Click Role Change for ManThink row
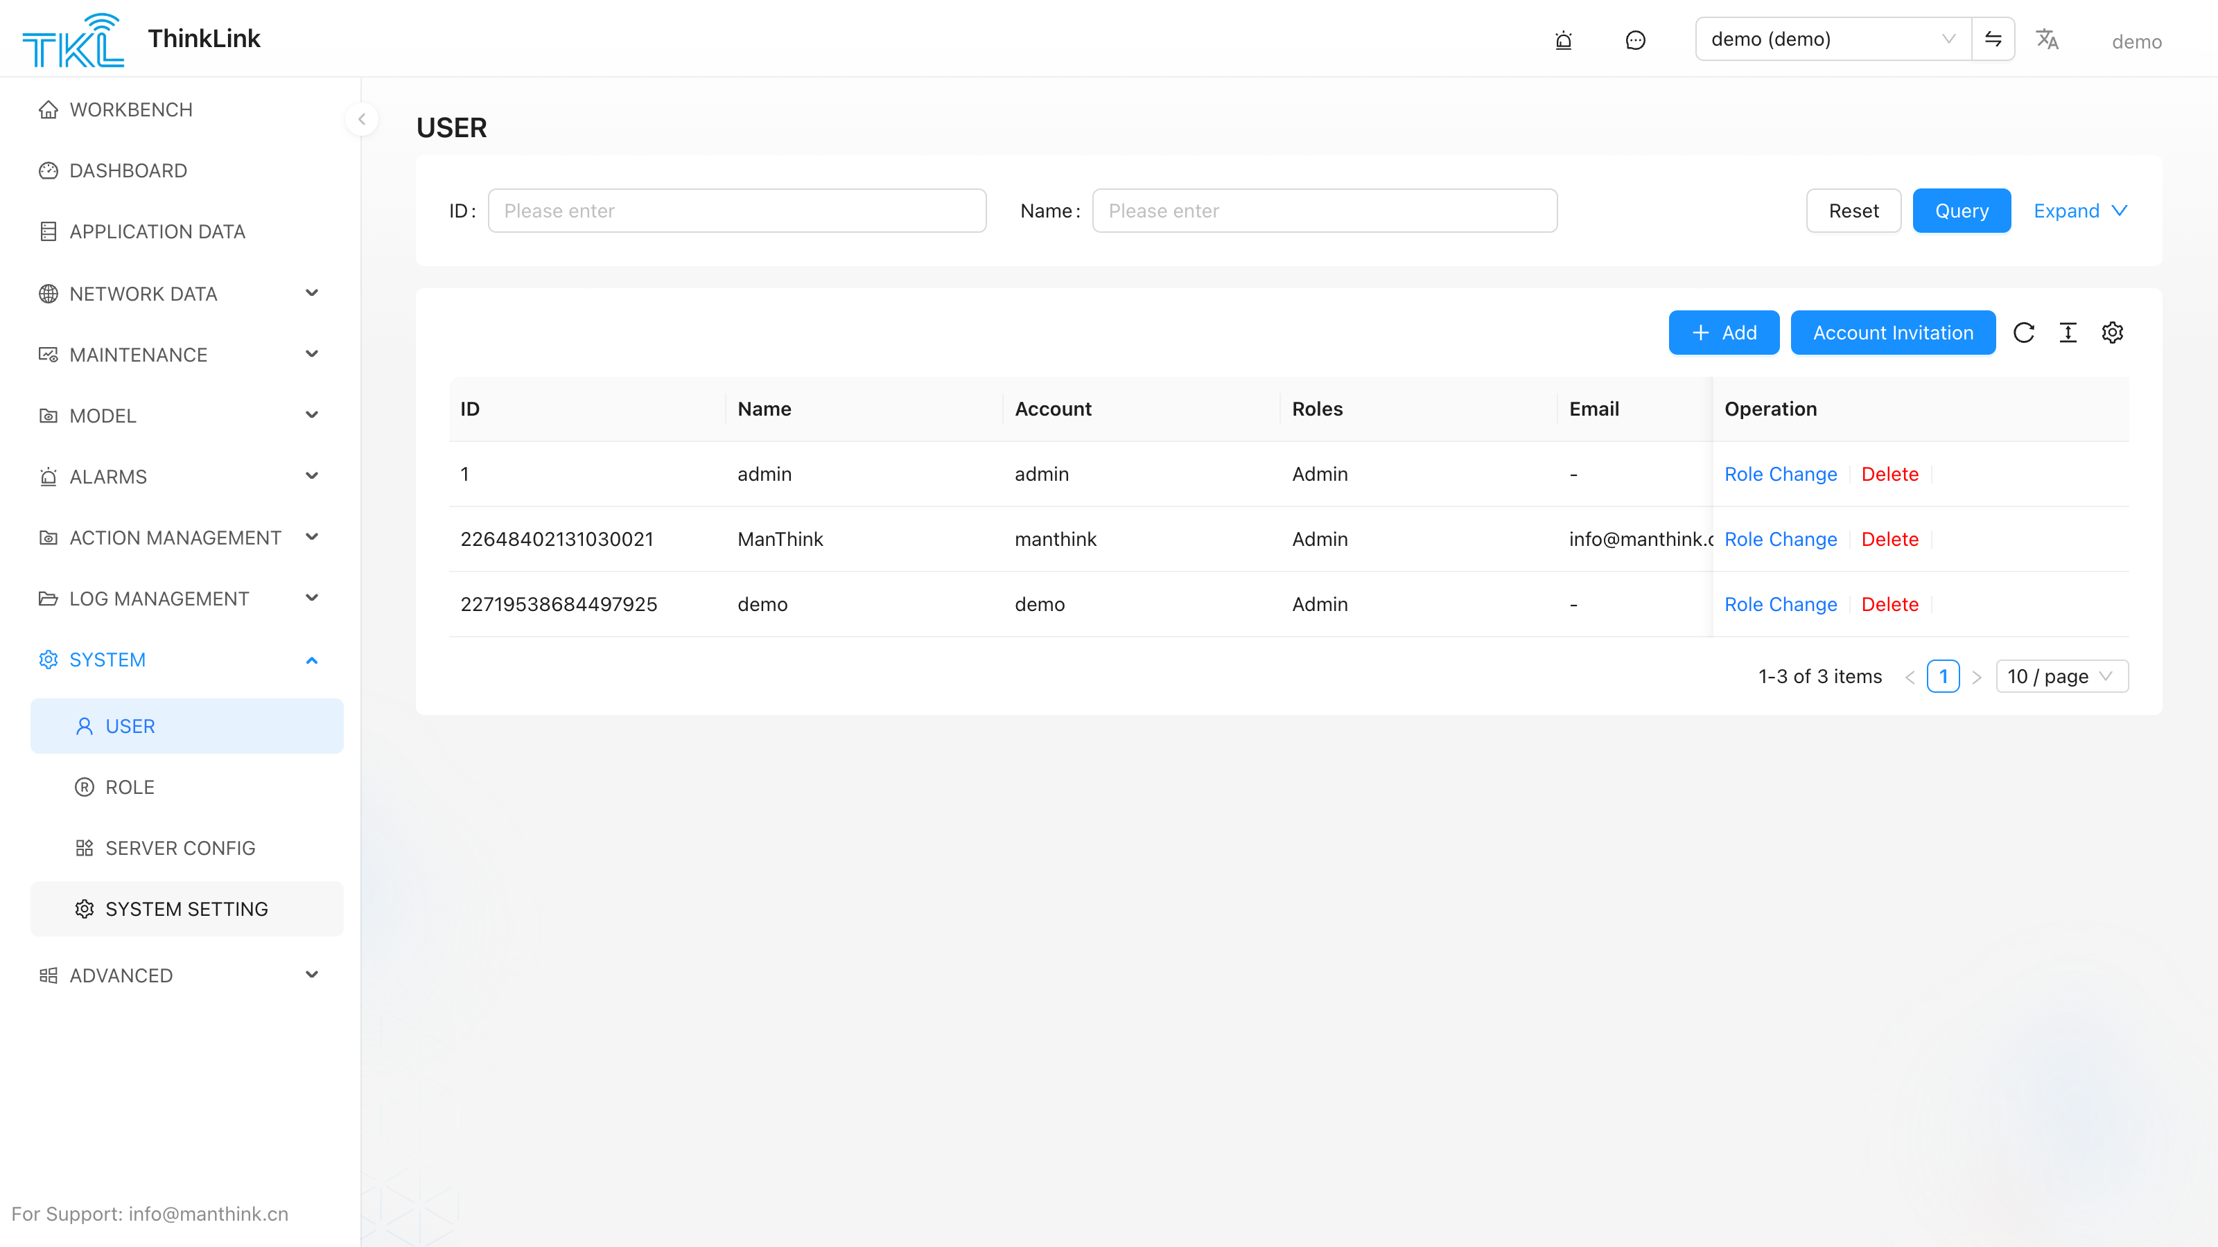Image resolution: width=2218 pixels, height=1247 pixels. [x=1780, y=539]
